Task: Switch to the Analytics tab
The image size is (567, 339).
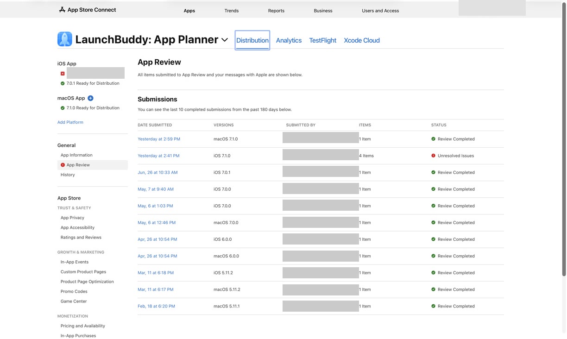Action: click(x=289, y=40)
